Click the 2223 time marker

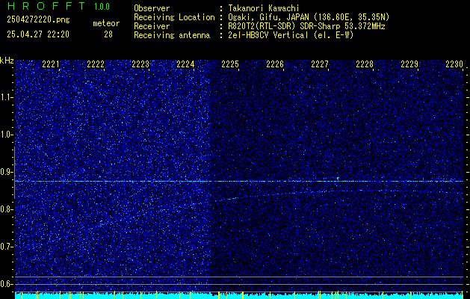tap(140, 64)
